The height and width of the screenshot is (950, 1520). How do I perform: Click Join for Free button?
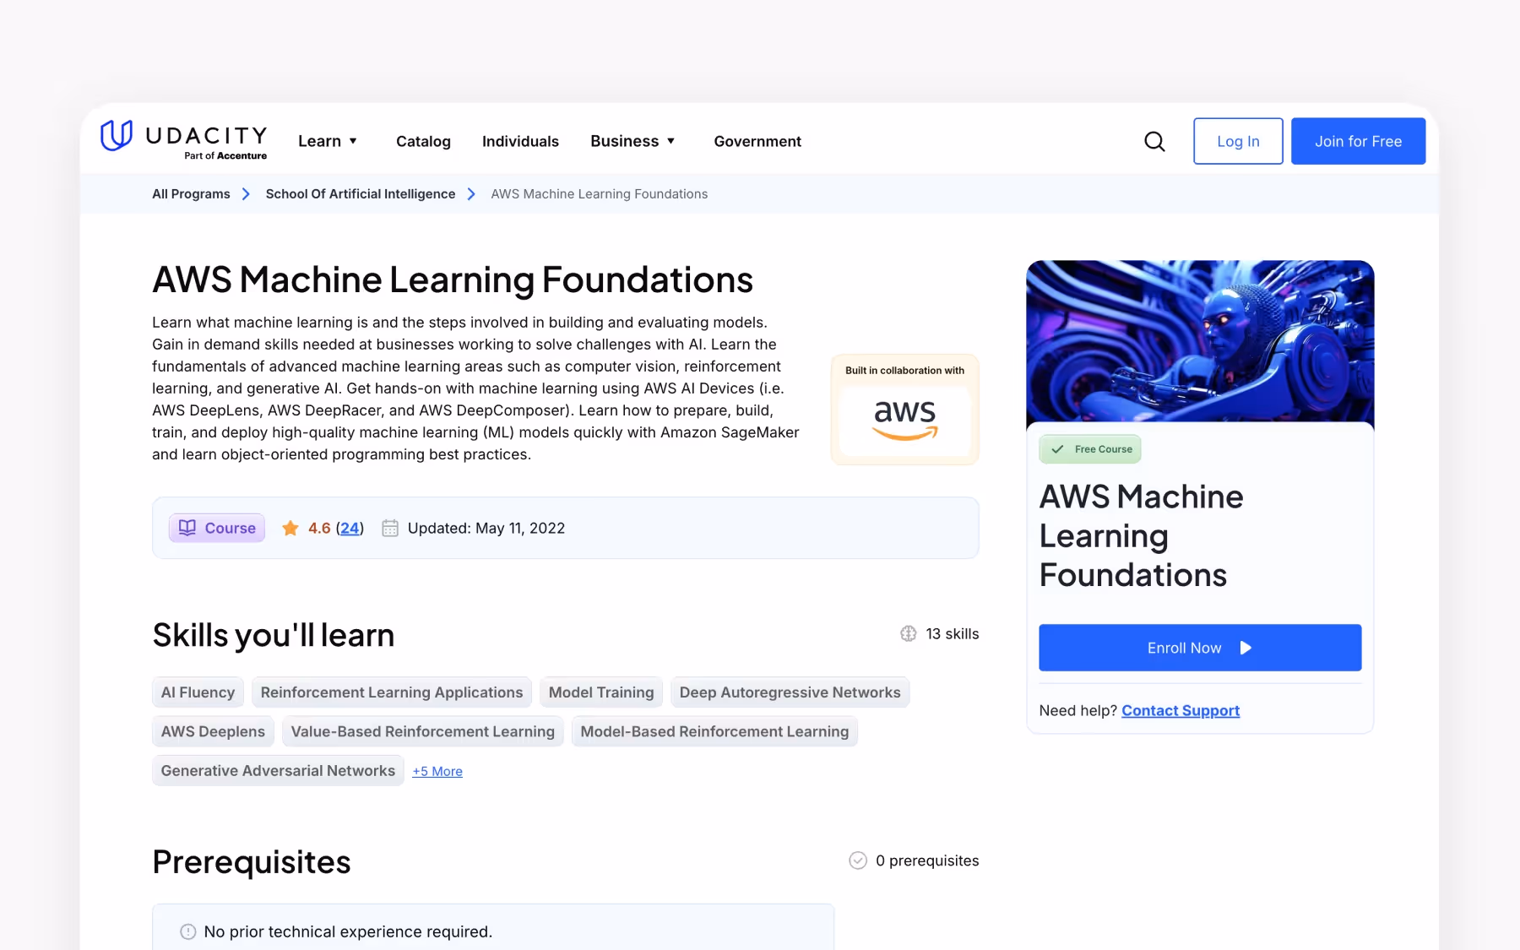(x=1358, y=141)
